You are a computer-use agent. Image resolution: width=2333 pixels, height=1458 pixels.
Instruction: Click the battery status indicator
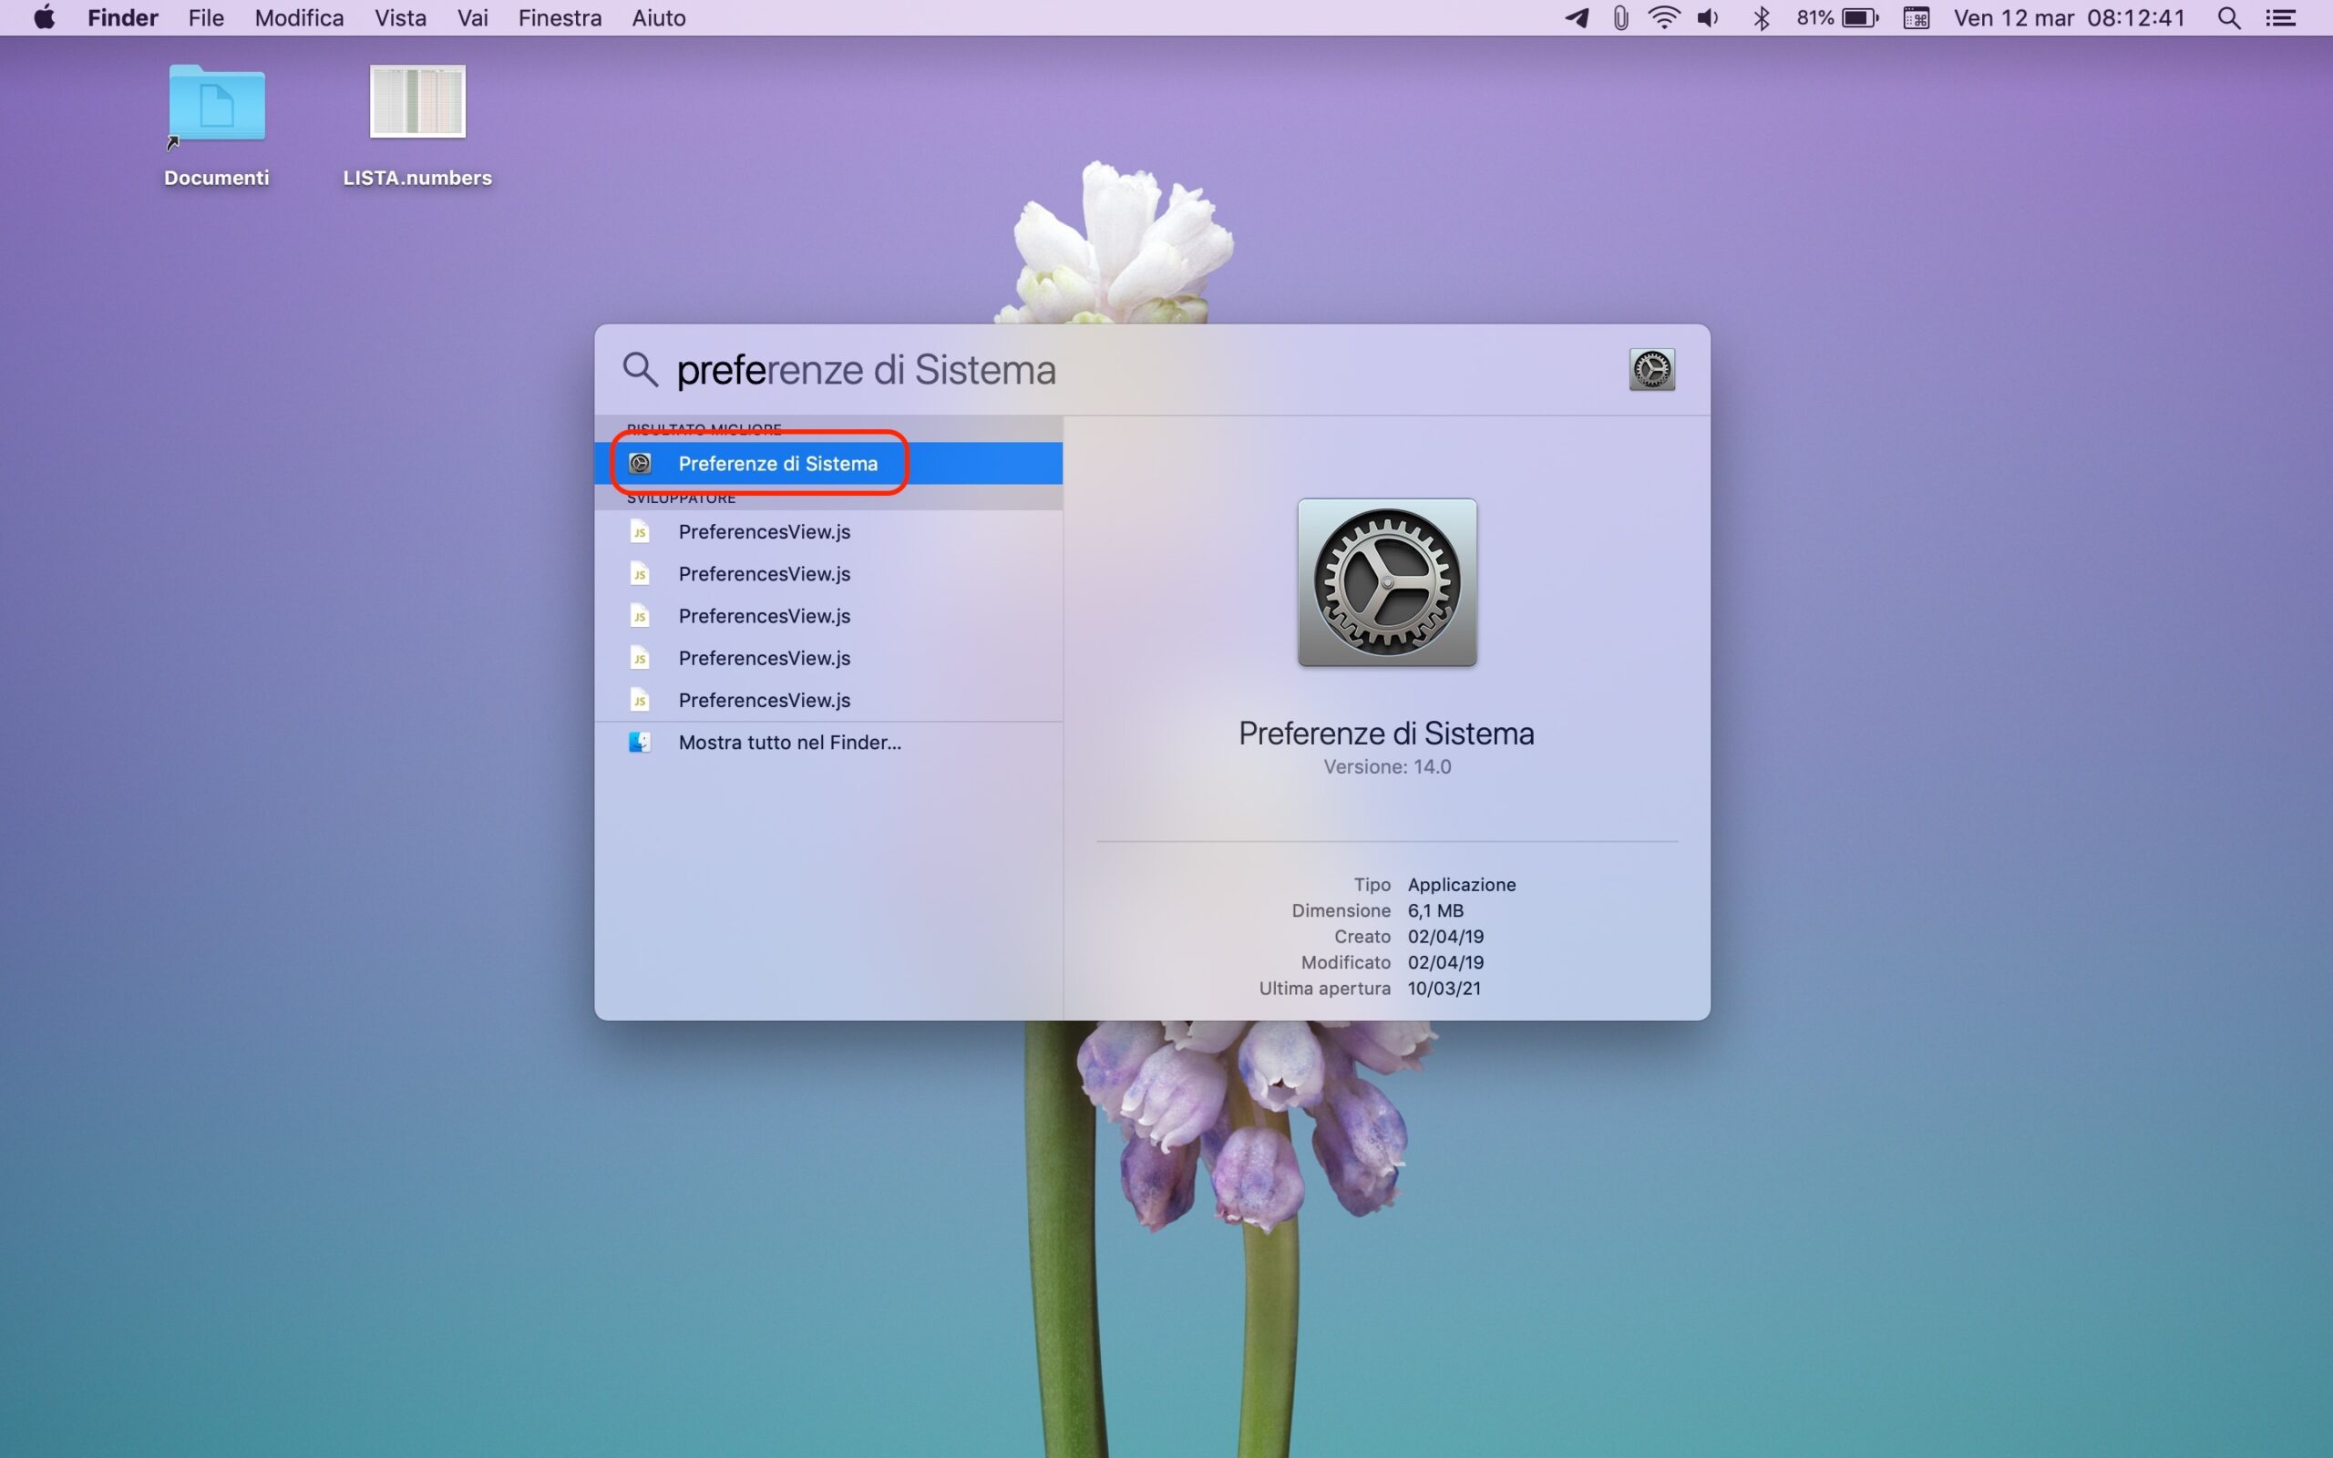click(1859, 17)
